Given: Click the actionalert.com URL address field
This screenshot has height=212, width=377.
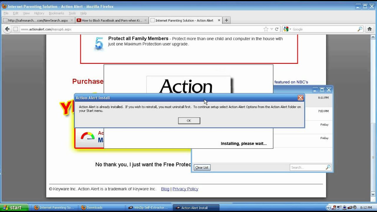Looking at the screenshot, I should (x=141, y=29).
